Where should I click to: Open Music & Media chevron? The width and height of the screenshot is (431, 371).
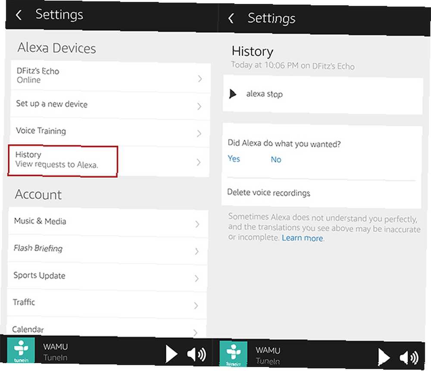pyautogui.click(x=197, y=224)
